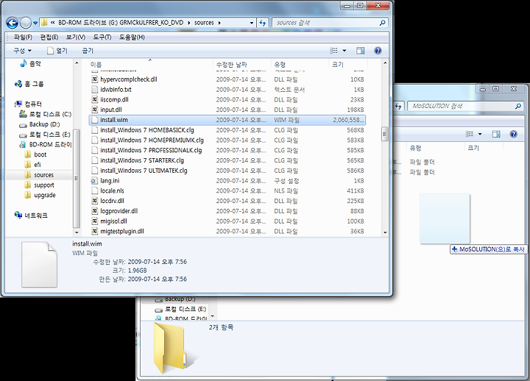Select 로컬 디스크 (C:) in the tree
Image resolution: width=530 pixels, height=381 pixels.
pyautogui.click(x=46, y=114)
